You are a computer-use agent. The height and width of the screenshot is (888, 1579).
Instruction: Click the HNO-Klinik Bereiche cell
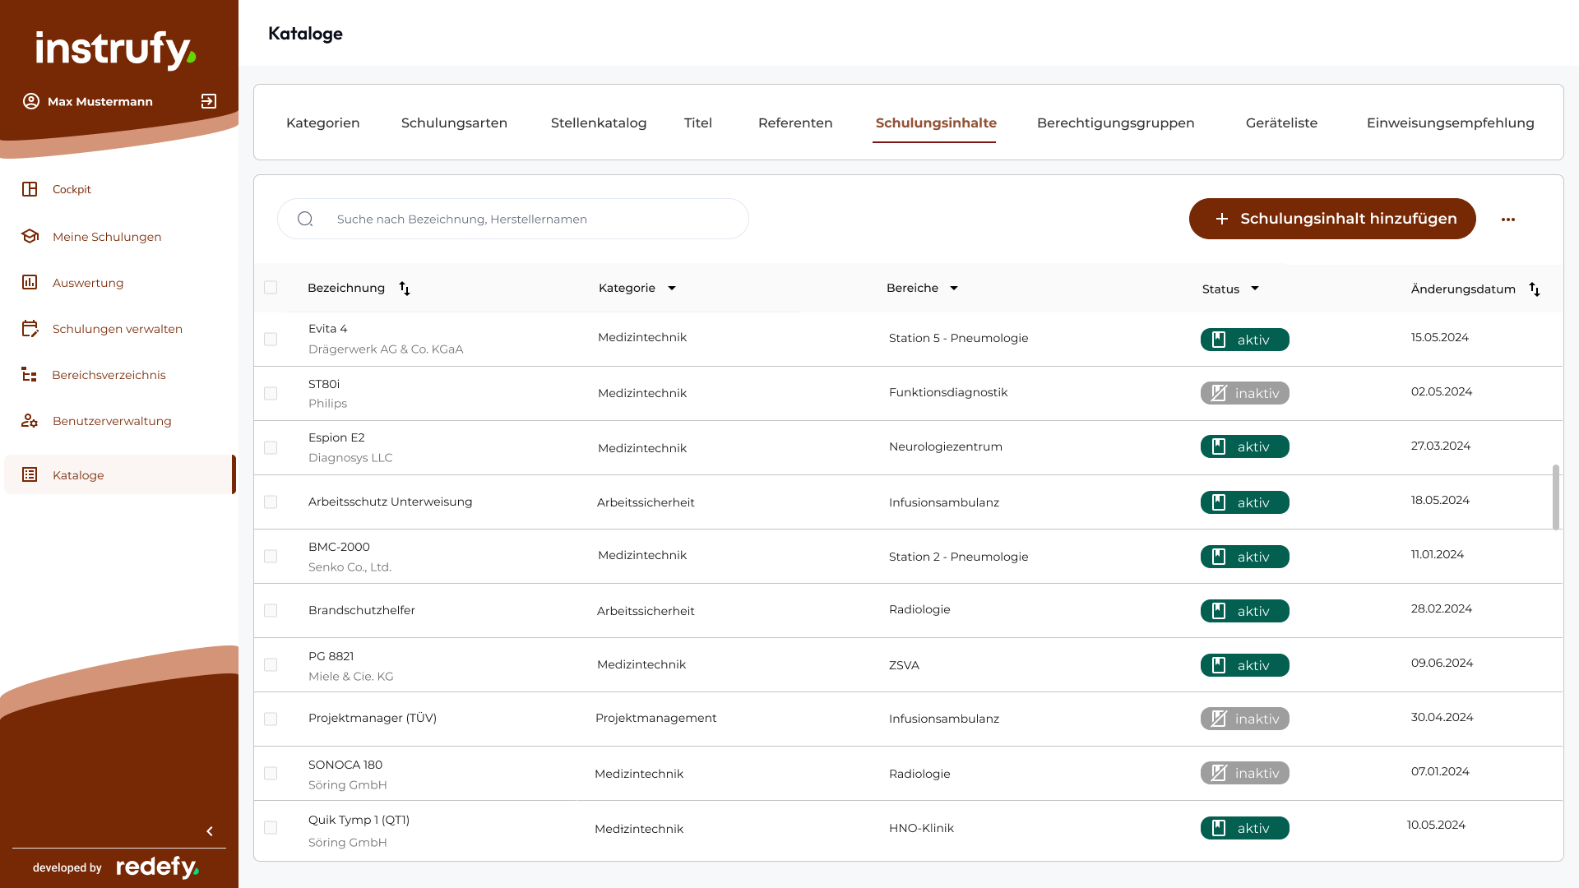(x=921, y=828)
